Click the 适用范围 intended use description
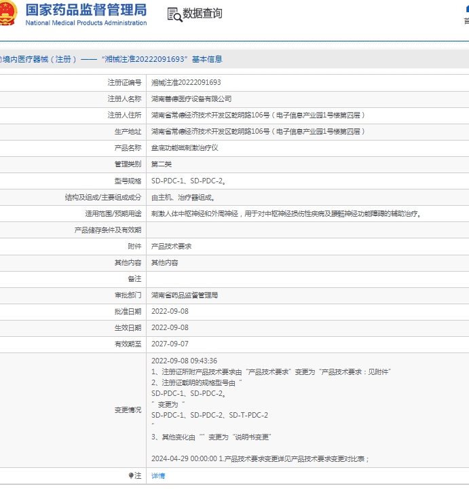This screenshot has height=489, width=469. (x=286, y=214)
